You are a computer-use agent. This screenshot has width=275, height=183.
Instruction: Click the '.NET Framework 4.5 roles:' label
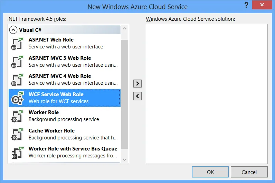coord(37,19)
